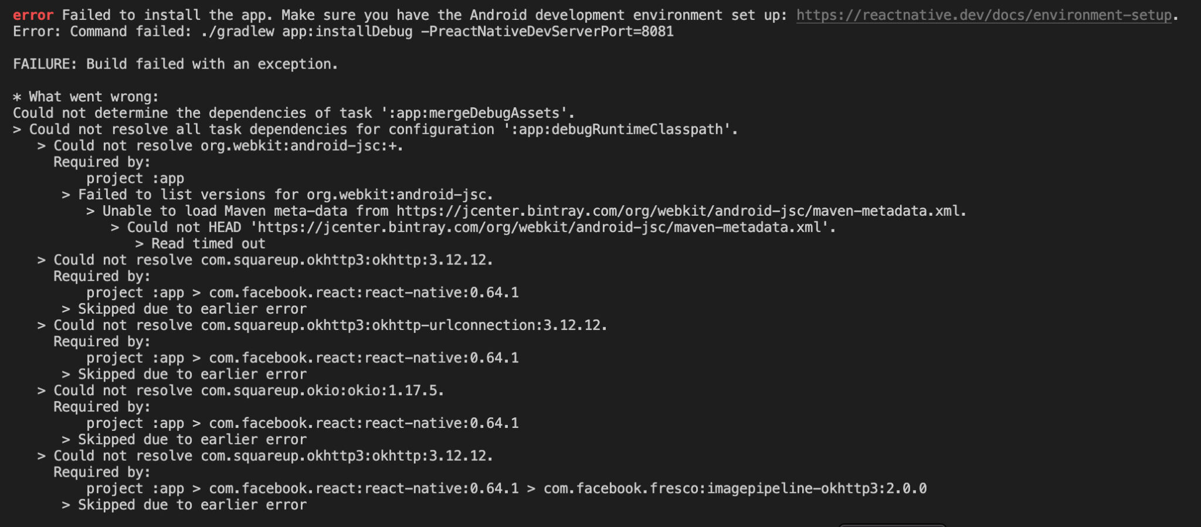
Task: Click the "Failed to list versions" line
Action: (277, 195)
